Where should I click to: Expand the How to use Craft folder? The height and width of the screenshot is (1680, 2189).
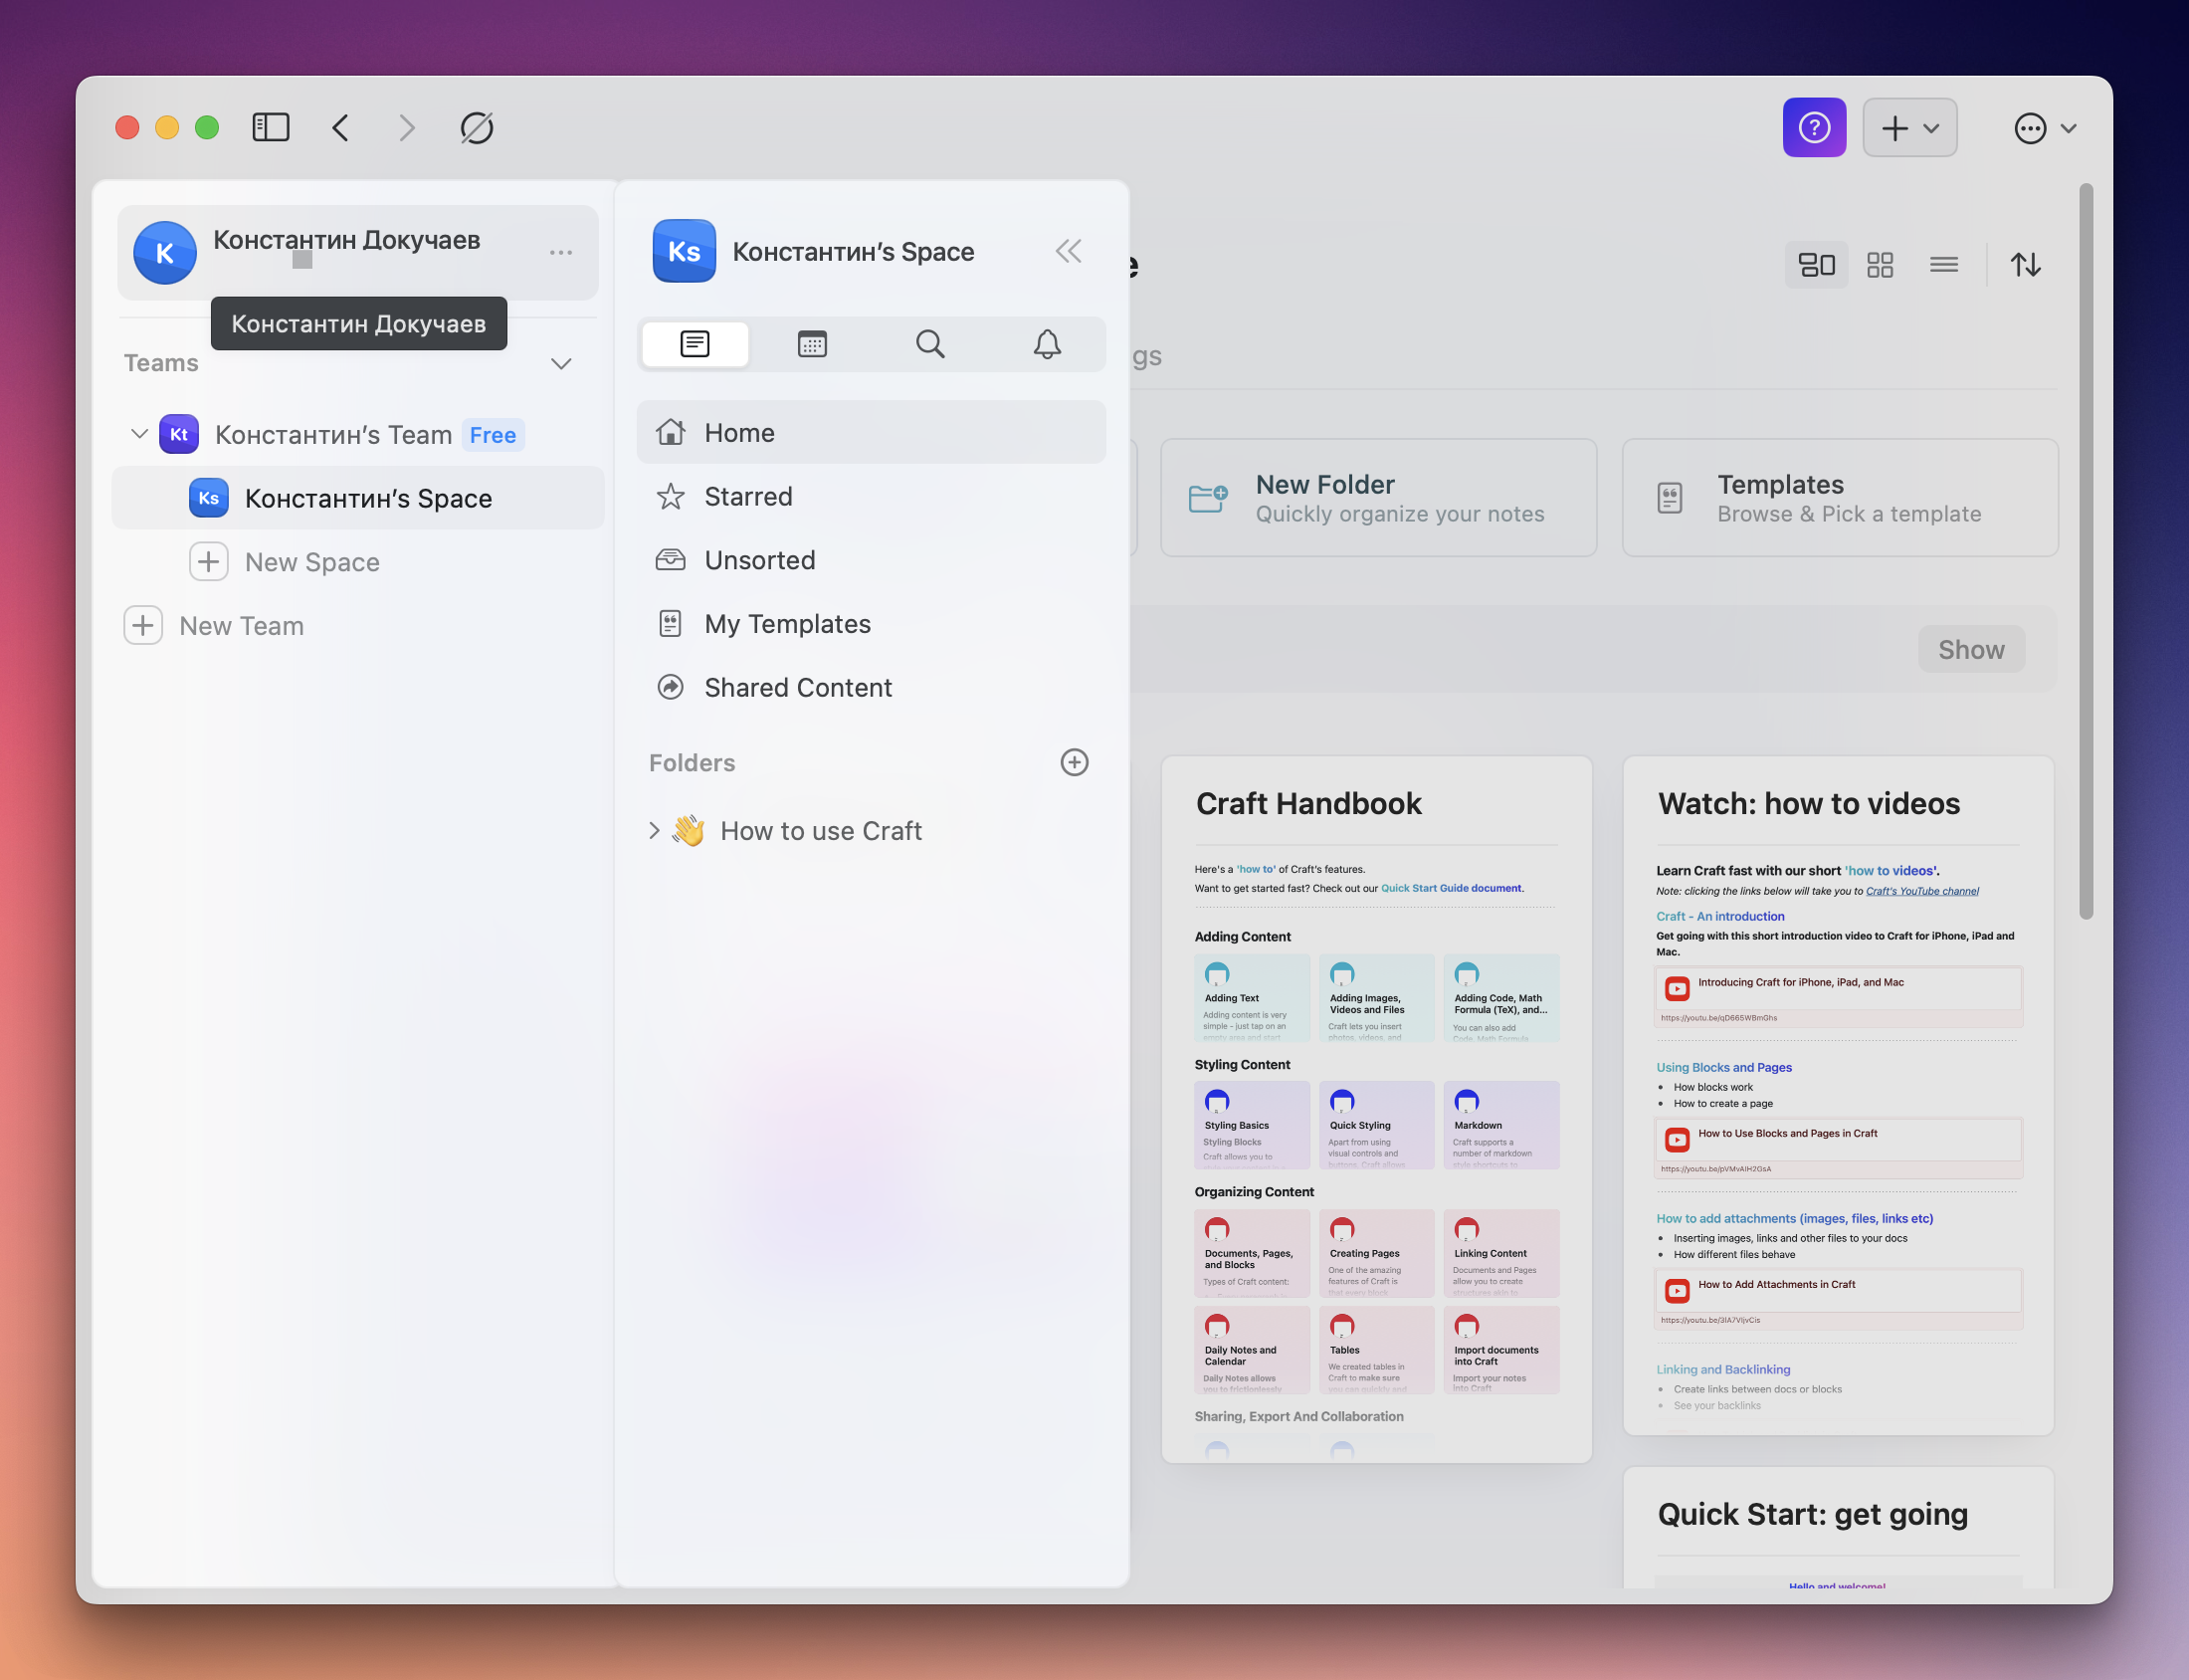[x=654, y=830]
